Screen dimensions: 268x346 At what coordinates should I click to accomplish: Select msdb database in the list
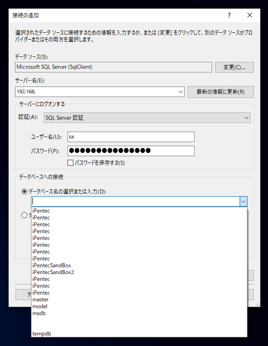[139, 313]
